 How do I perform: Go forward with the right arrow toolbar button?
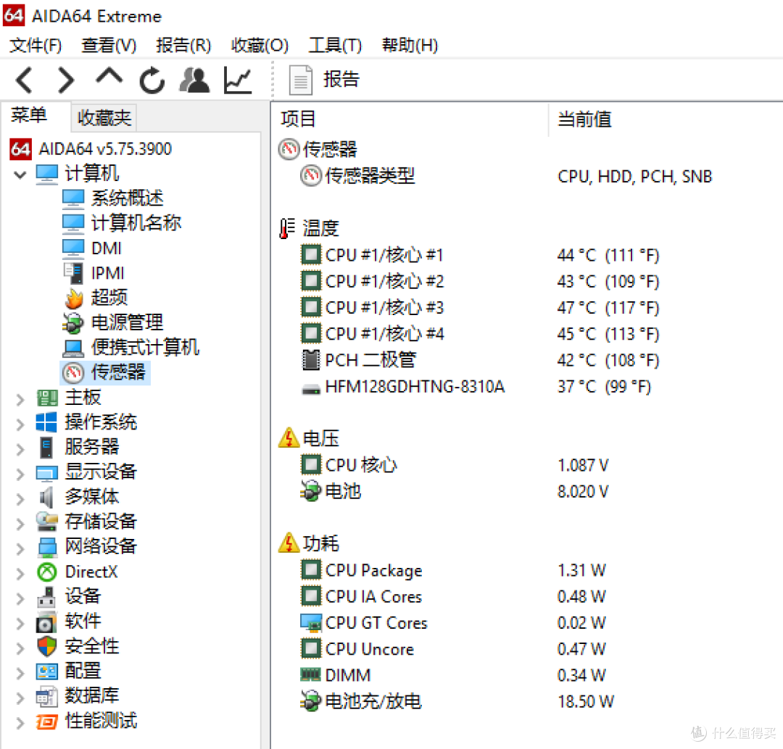(66, 80)
